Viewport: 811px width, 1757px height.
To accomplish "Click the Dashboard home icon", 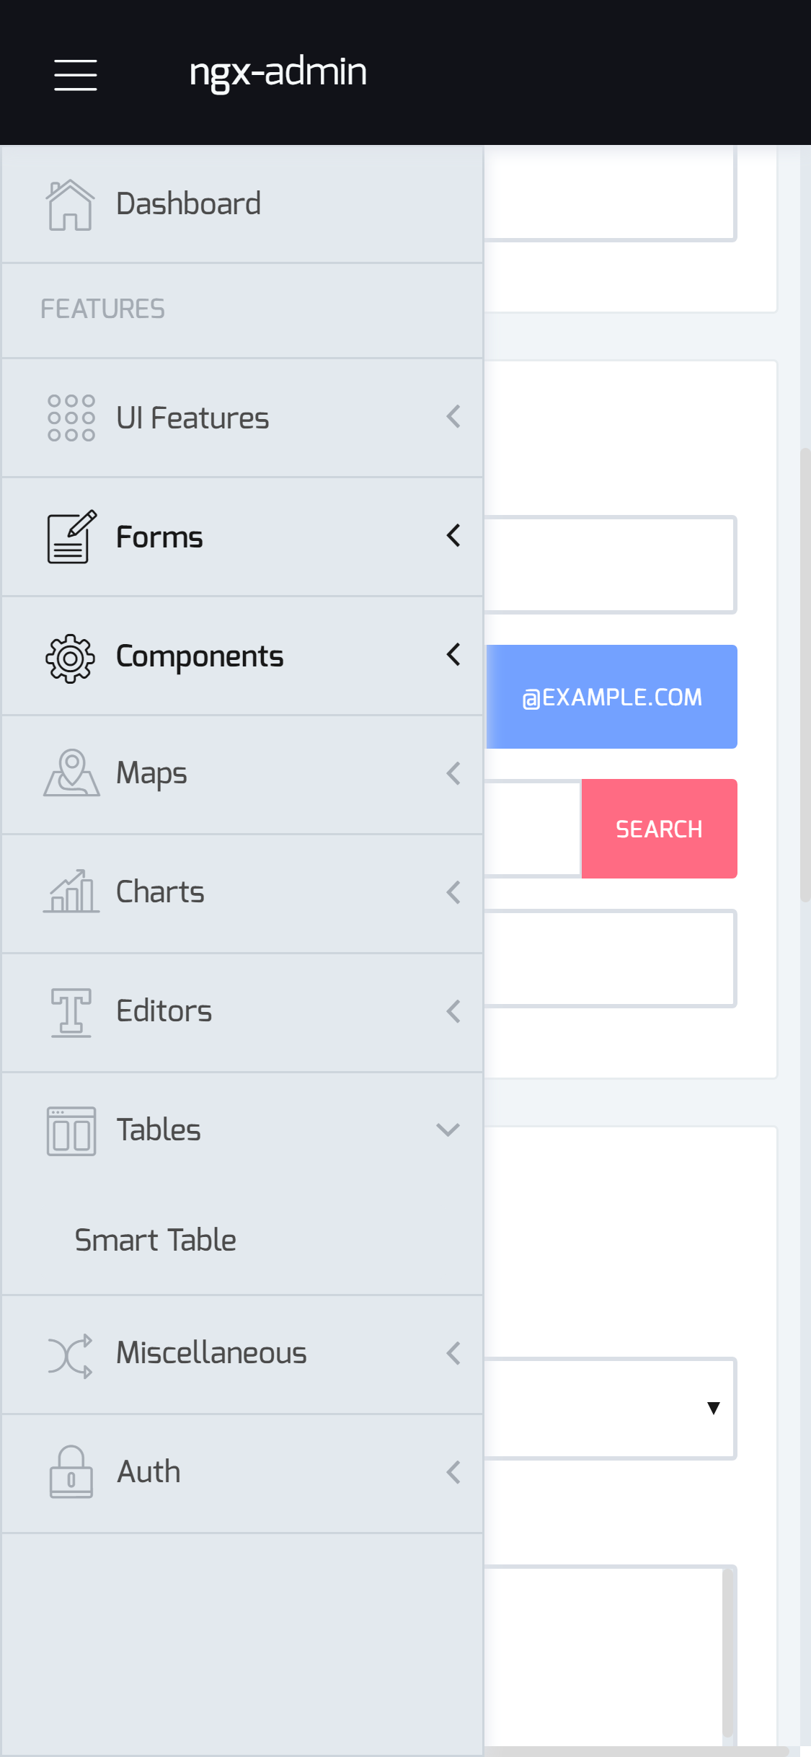I will (x=70, y=203).
